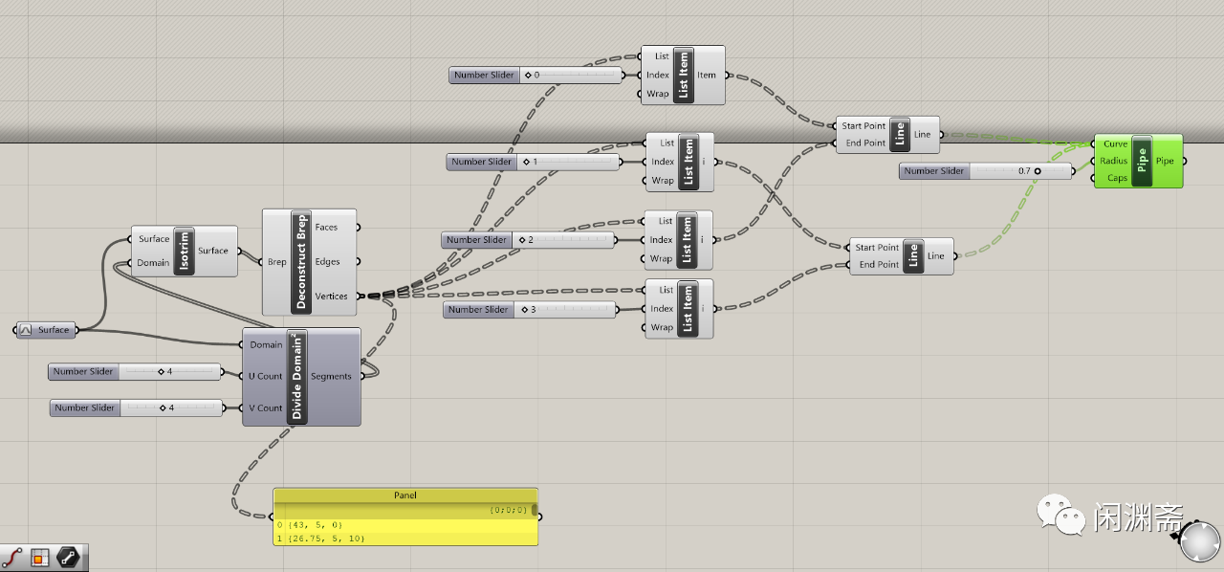Click the Segments output of Divide Domain²

coord(331,377)
